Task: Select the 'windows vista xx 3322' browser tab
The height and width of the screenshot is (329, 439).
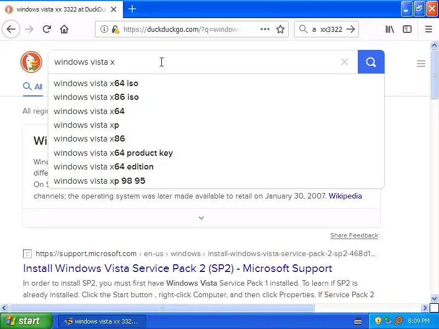Action: point(61,9)
